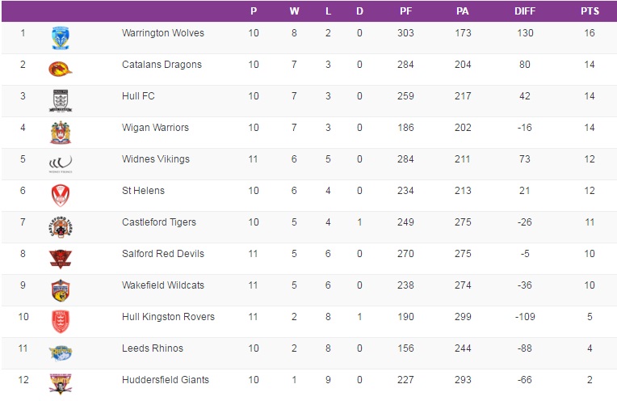Click the Leeds Rhinos team name
Screen dimensions: 617x401
(x=153, y=348)
